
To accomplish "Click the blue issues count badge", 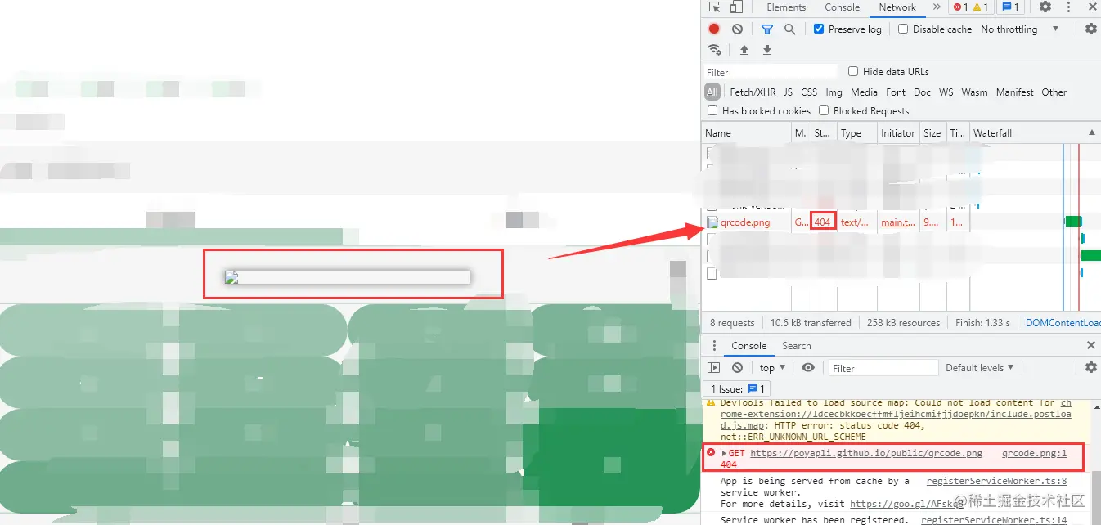I will point(1011,7).
